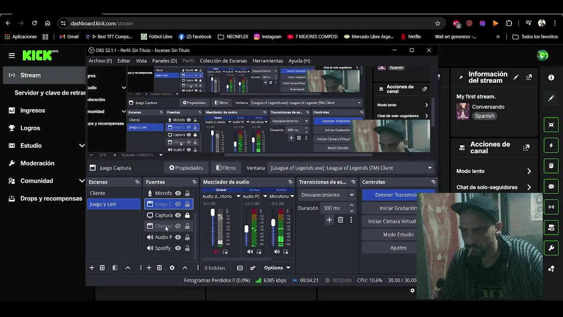Click the wrench icon in Kick's right rail
The image size is (563, 317).
point(551,248)
